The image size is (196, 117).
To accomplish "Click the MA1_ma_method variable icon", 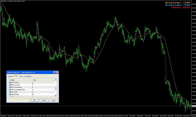I will pos(10,87).
